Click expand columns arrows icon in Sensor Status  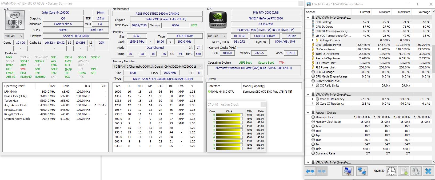[310, 171]
